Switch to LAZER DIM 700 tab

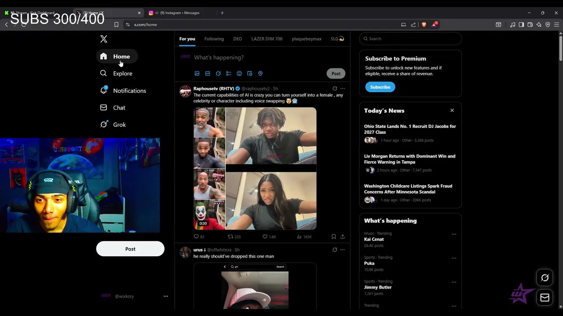267,39
